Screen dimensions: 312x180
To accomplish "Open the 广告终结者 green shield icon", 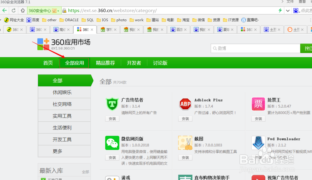I will 112,104.
